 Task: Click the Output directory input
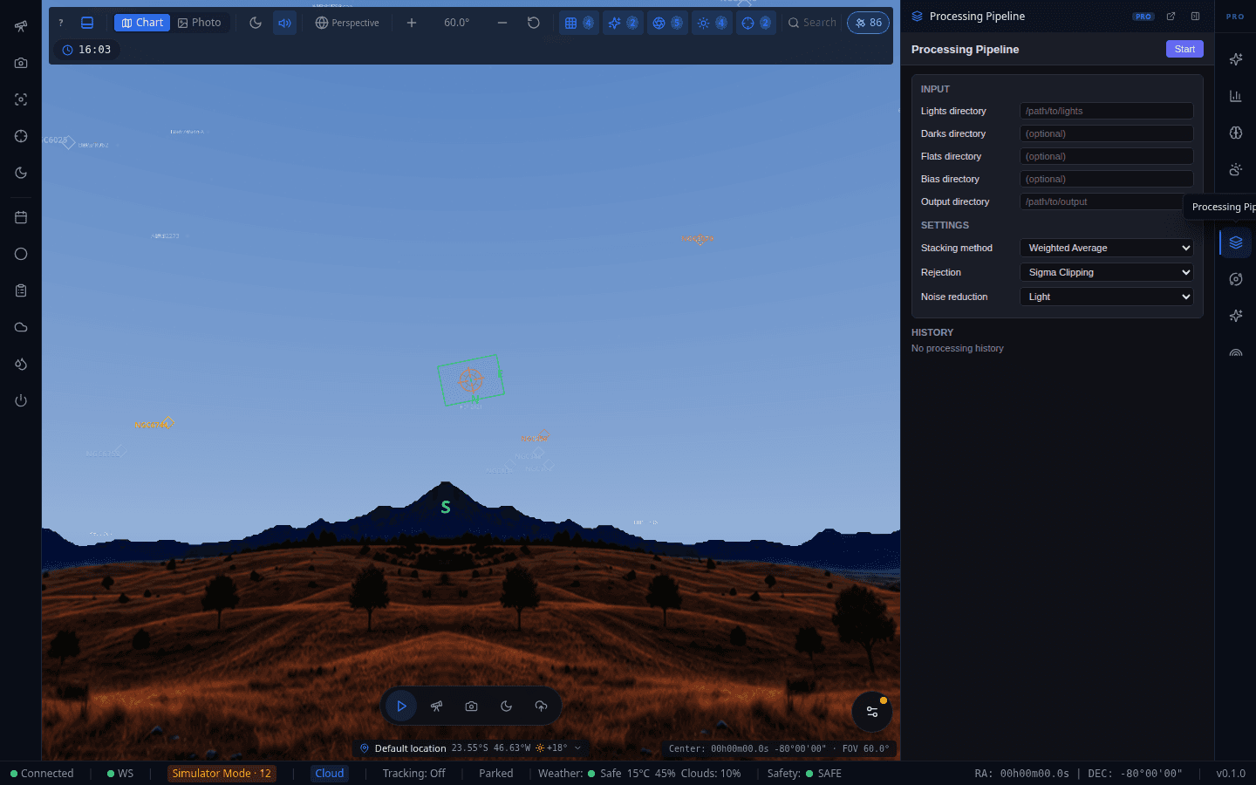pos(1106,201)
